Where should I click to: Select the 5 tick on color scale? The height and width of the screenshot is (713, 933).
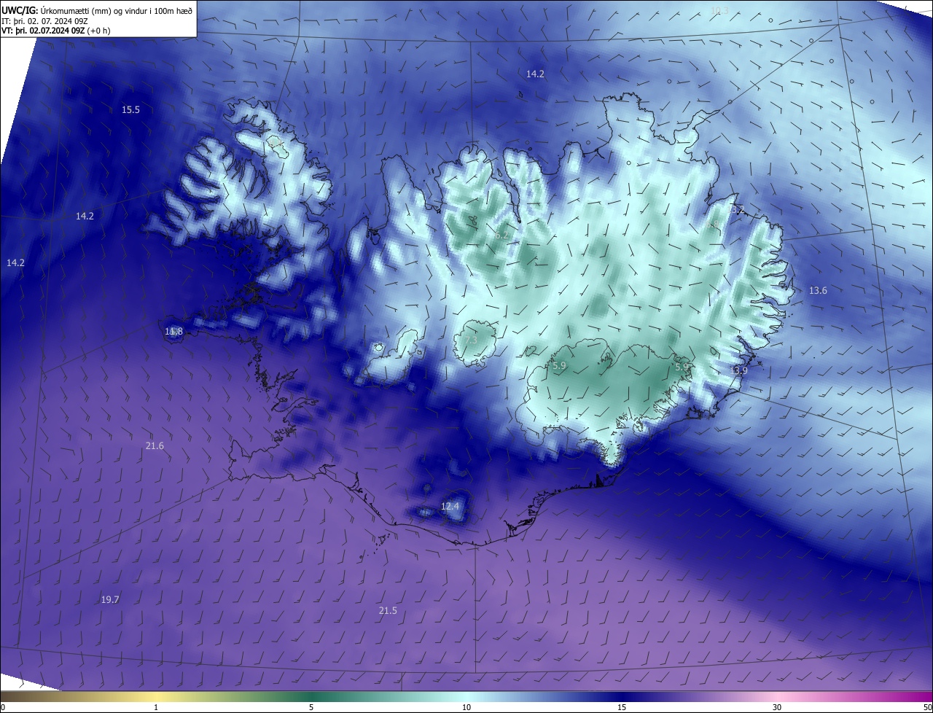tap(311, 707)
